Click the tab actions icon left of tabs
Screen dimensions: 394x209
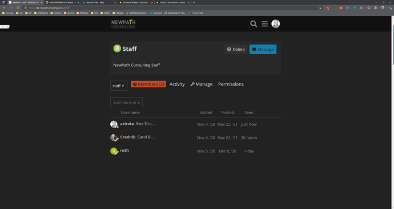[3, 2]
